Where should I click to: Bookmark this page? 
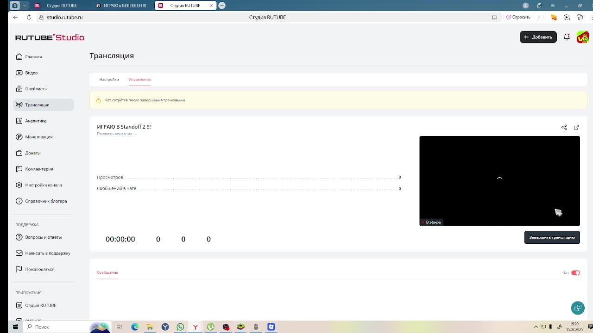tap(494, 17)
